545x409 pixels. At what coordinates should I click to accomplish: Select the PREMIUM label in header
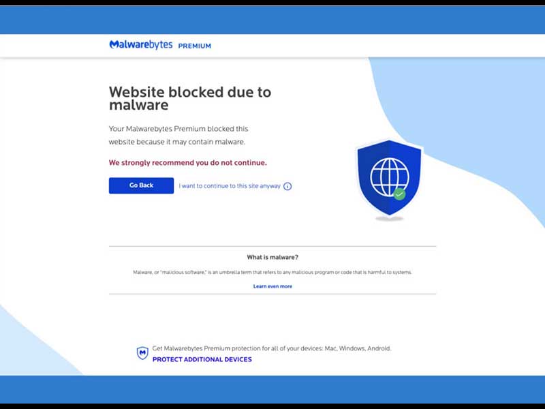(195, 46)
